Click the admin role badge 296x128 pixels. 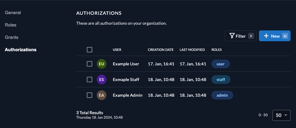point(222,95)
